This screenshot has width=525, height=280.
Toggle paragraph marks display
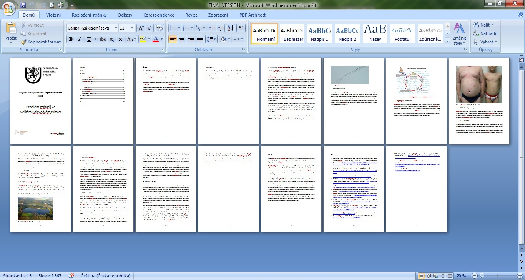click(x=241, y=28)
